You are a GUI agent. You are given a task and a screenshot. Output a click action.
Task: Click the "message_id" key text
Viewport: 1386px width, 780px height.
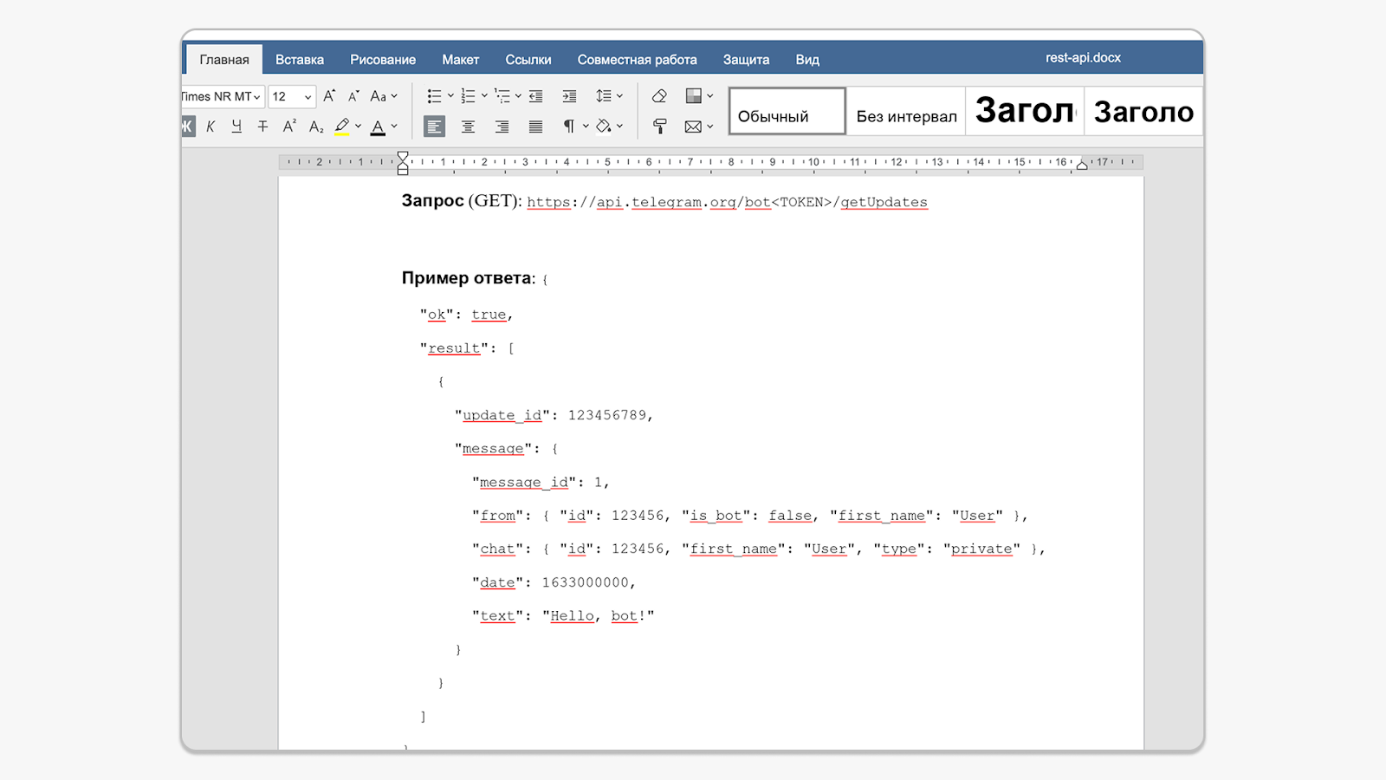pos(524,482)
